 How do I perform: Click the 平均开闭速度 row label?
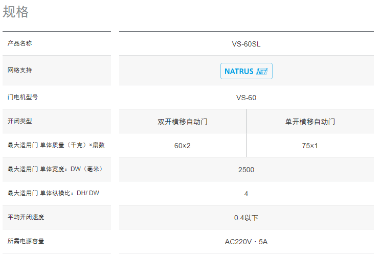[x=26, y=217]
